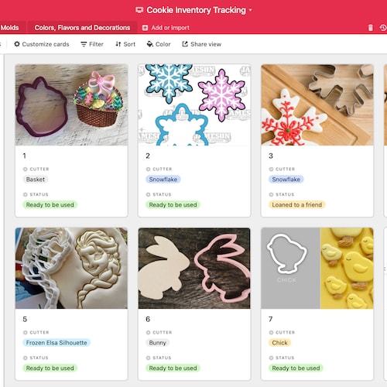Select the Snowflake tag on card 2
The width and height of the screenshot is (387, 387).
(x=163, y=180)
